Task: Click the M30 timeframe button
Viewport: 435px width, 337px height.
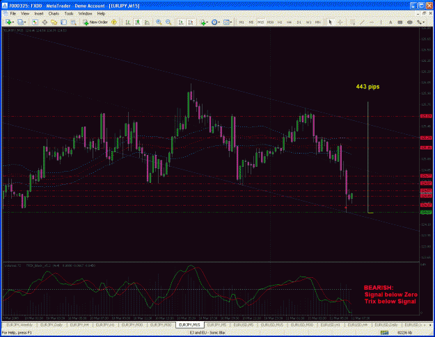Action: (270, 22)
